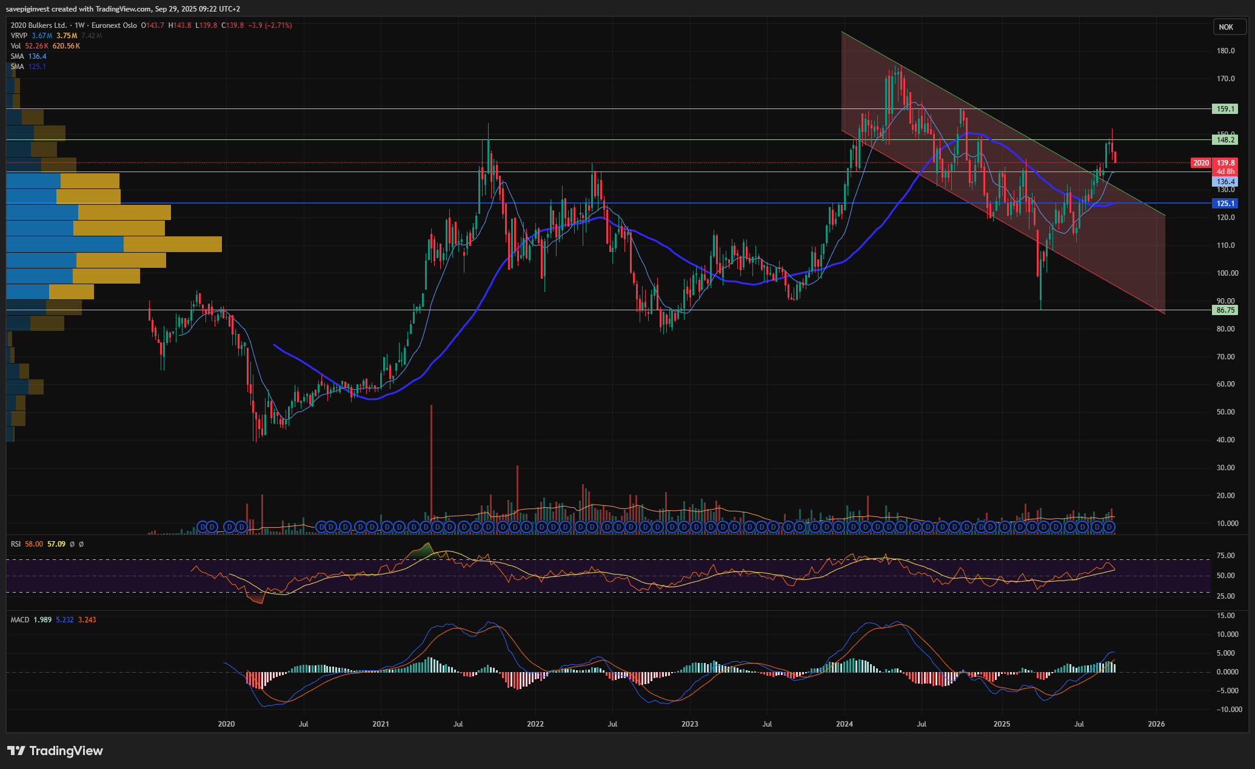This screenshot has height=769, width=1255.
Task: Click the light-blue 136.4 price label
Action: coord(1225,182)
